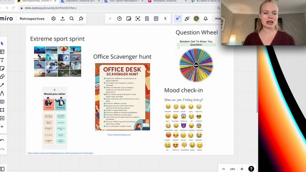Click the export board upload icon
The width and height of the screenshot is (306, 172).
63,19
